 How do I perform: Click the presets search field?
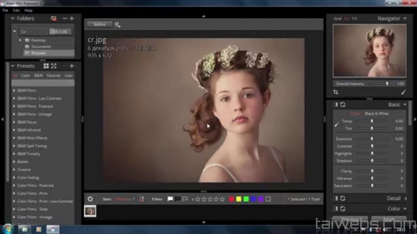pos(43,83)
